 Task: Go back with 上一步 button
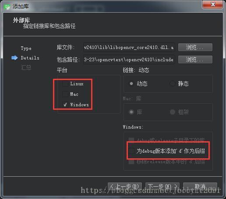click(x=125, y=186)
